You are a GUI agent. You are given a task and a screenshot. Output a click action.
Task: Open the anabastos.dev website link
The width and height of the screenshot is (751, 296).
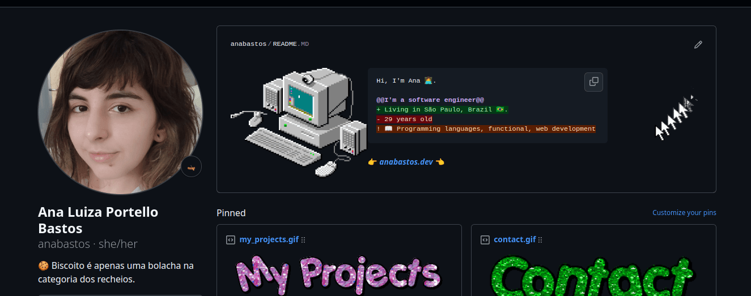406,162
